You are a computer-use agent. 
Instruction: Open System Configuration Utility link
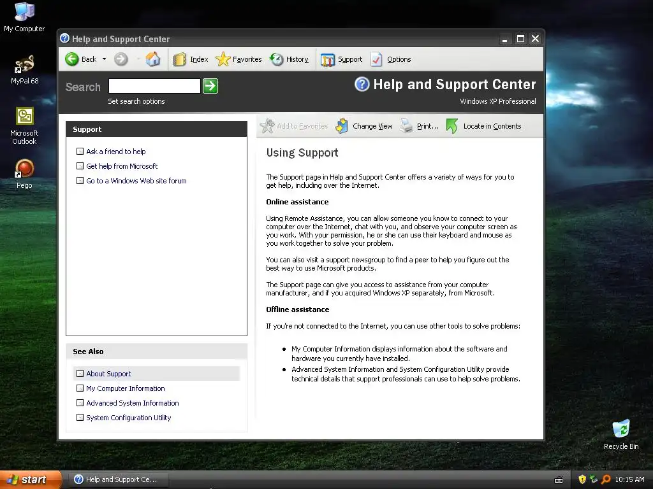128,418
